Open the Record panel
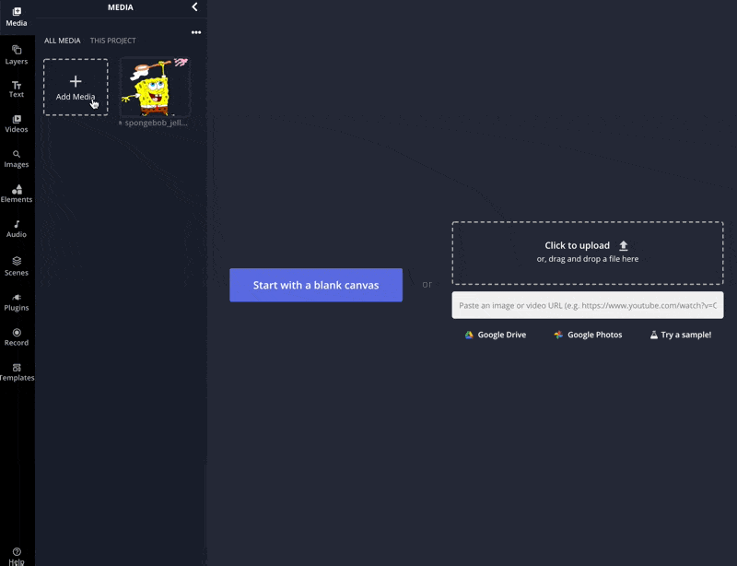The height and width of the screenshot is (566, 737). coord(17,336)
